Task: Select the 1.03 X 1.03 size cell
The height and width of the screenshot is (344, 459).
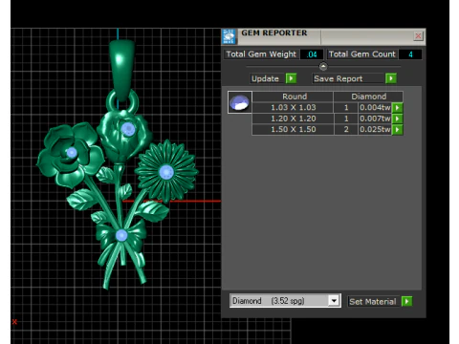Action: click(x=294, y=108)
